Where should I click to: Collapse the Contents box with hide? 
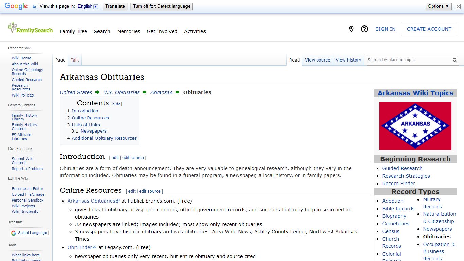point(117,104)
